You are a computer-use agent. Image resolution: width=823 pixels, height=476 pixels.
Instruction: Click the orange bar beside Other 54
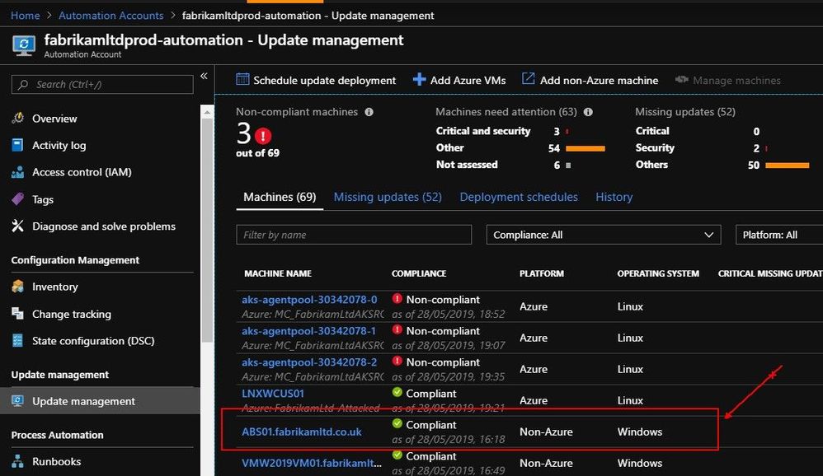(x=586, y=148)
